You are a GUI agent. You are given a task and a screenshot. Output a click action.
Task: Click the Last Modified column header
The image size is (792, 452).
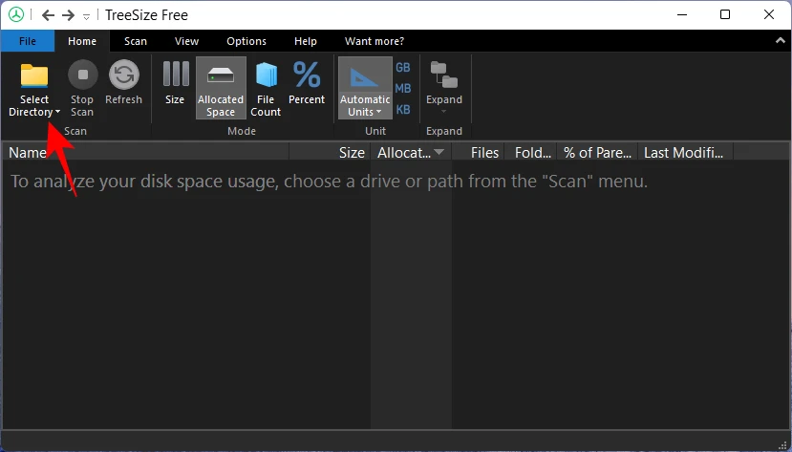coord(682,153)
